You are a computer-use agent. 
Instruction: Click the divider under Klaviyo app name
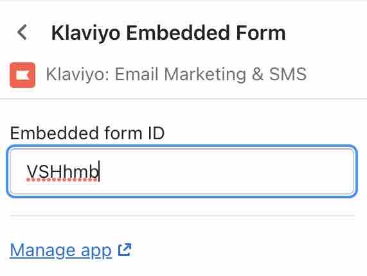[184, 99]
